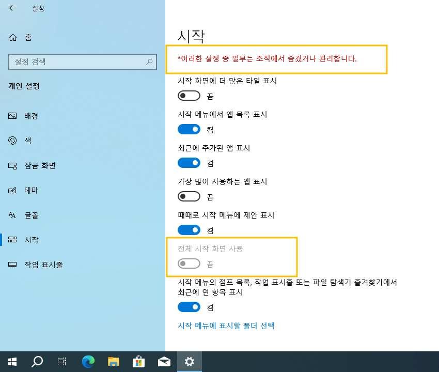Click the greyed 전체 시작 화면 사용 toggle
This screenshot has width=439, height=372.
click(x=189, y=263)
